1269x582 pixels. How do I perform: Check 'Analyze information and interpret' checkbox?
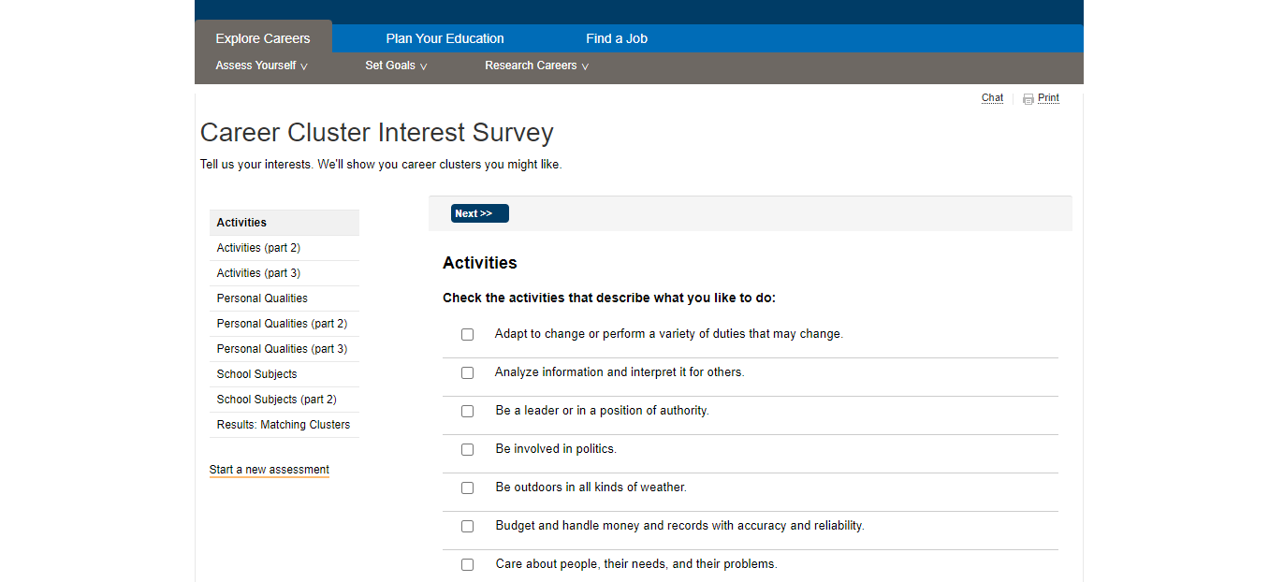(x=468, y=372)
